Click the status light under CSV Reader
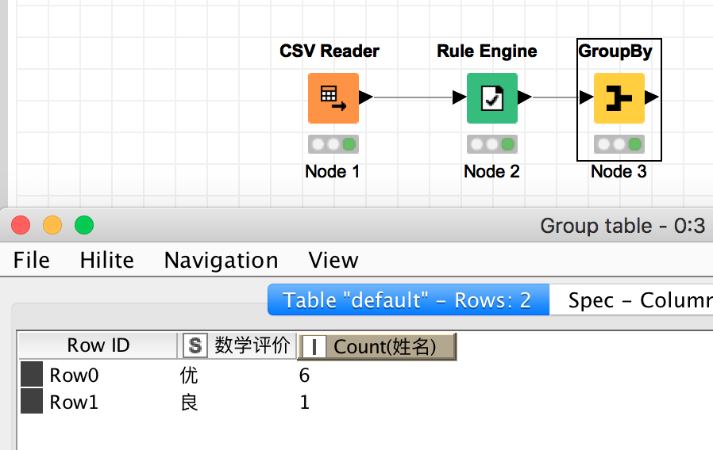713x450 pixels. click(333, 144)
